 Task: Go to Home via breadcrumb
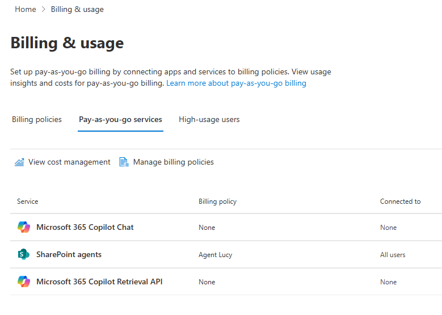pos(26,10)
